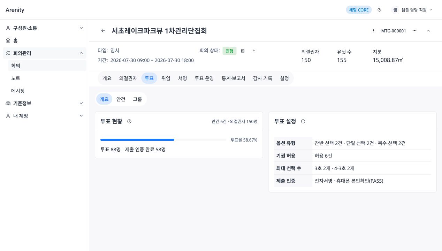Click the 체험 CORE badge
The height and width of the screenshot is (251, 442).
[359, 10]
